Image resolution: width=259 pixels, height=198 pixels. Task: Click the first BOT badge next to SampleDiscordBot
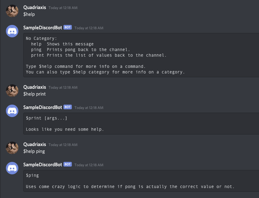coord(67,27)
